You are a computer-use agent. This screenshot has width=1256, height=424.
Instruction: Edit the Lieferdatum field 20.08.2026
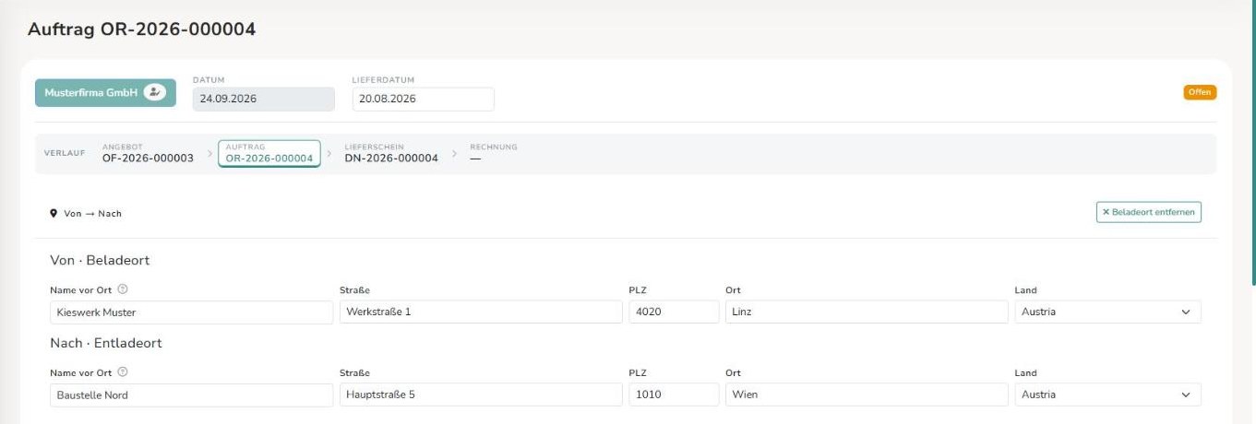click(424, 100)
